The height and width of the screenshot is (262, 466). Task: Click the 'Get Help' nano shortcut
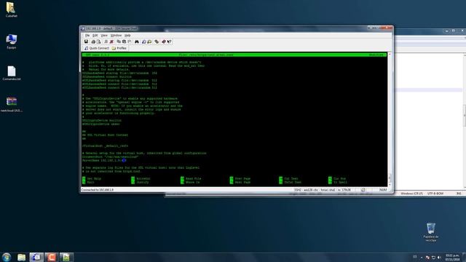pos(94,178)
